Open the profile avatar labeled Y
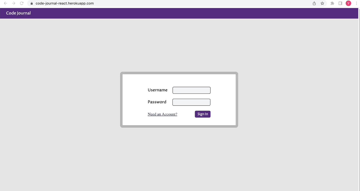The height and width of the screenshot is (191, 360). point(348,3)
